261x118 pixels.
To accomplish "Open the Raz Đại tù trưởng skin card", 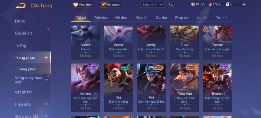I will [x=118, y=88].
